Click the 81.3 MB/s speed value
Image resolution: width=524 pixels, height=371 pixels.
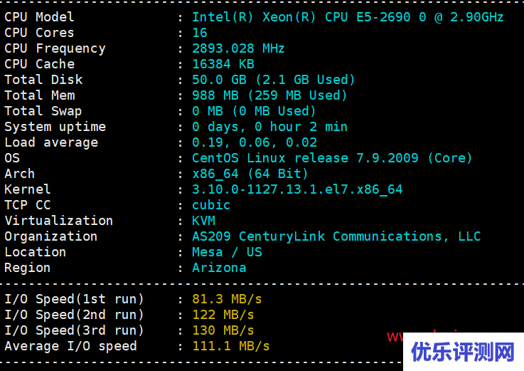pos(227,299)
